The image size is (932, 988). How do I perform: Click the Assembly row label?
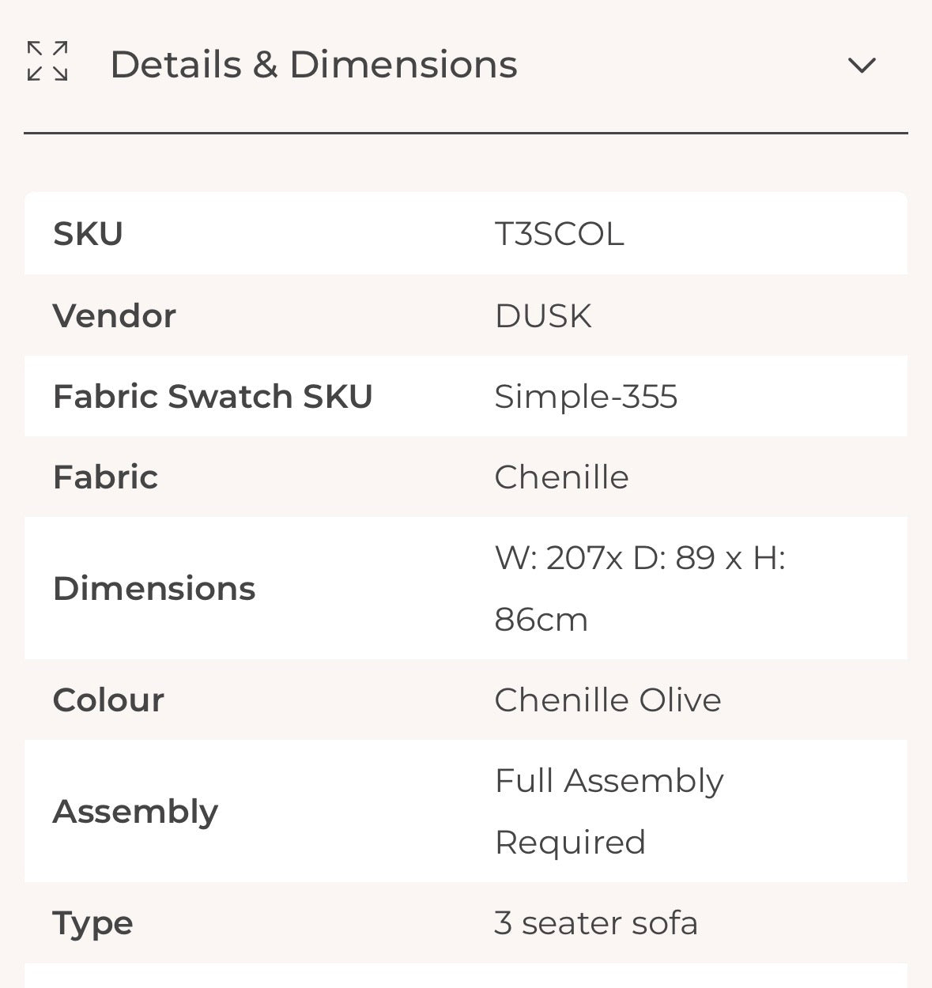pyautogui.click(x=135, y=812)
